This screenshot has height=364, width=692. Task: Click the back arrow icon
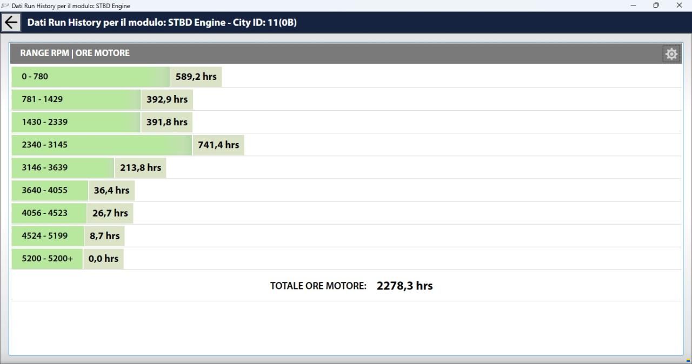11,23
